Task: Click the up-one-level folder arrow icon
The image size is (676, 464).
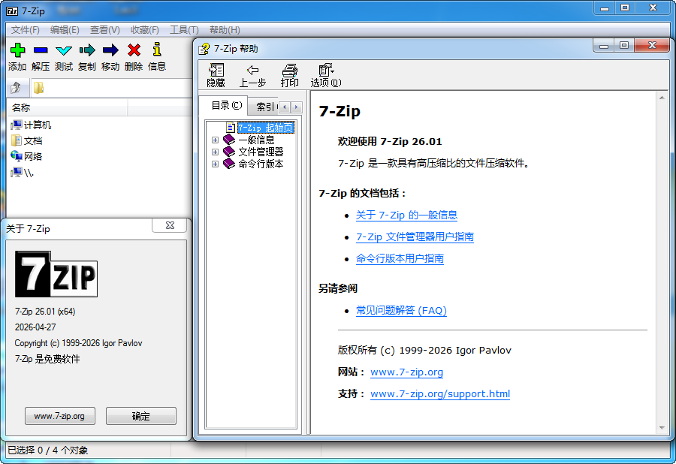Action: coord(16,88)
